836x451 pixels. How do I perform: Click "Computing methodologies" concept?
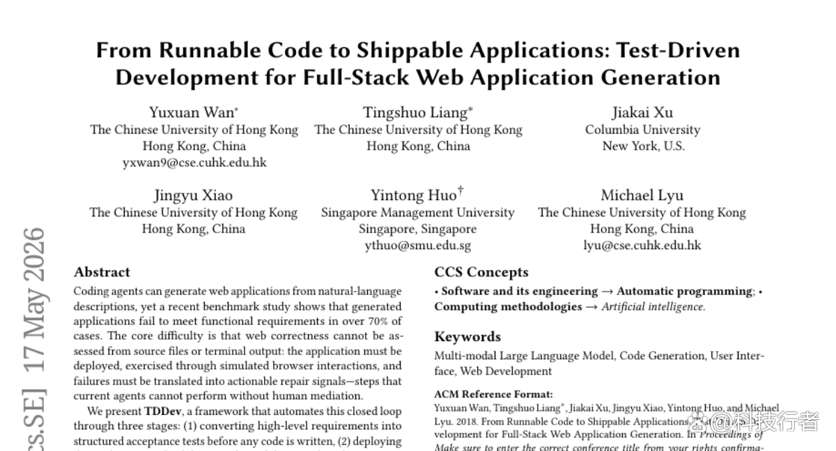coord(508,306)
